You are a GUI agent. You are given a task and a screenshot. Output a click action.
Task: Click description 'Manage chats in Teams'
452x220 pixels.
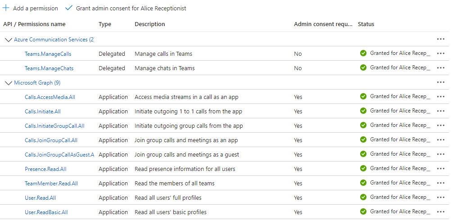pyautogui.click(x=165, y=68)
